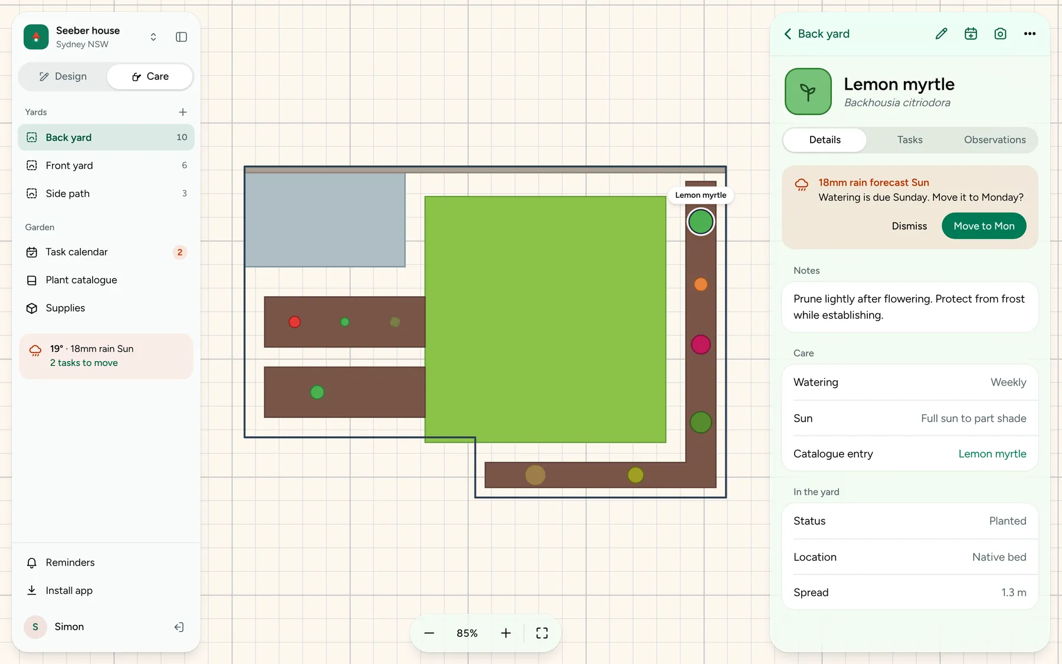This screenshot has height=664, width=1062.
Task: Edit the plant with the pencil icon
Action: tap(941, 34)
